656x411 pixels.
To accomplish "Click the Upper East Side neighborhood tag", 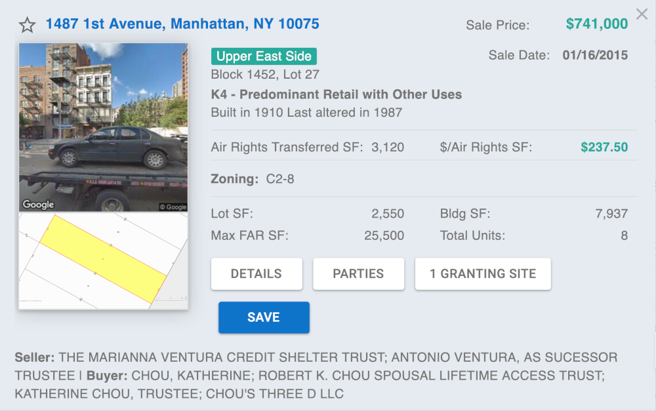I will [x=264, y=56].
